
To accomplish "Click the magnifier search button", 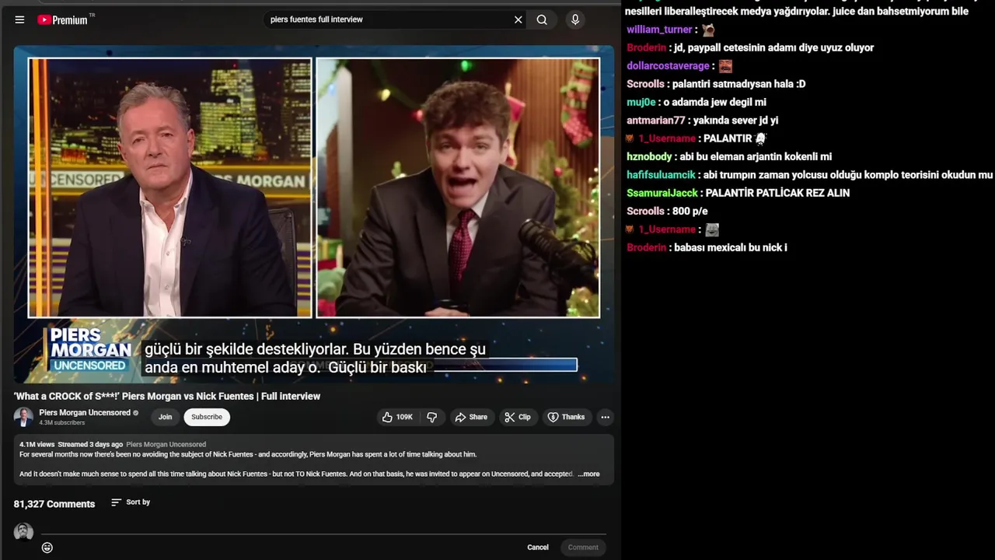I will [x=542, y=19].
